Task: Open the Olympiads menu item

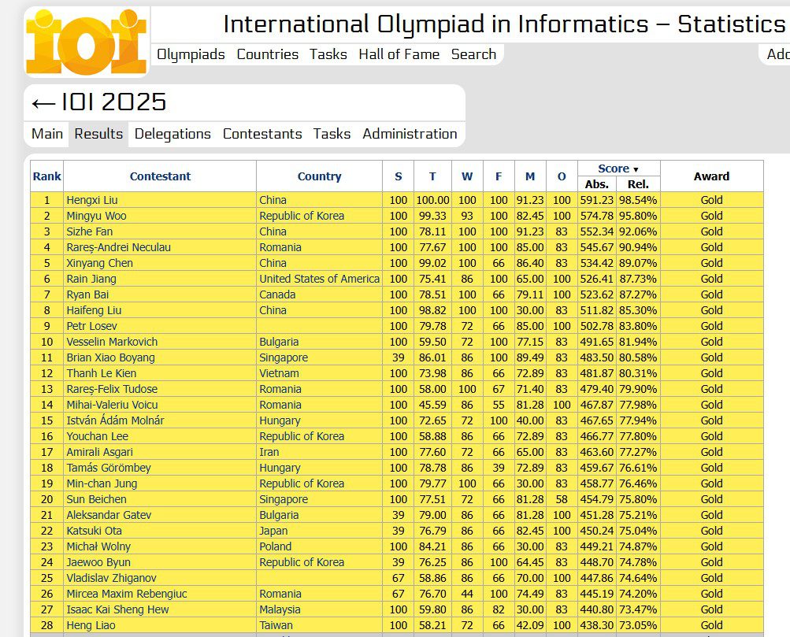Action: point(191,54)
